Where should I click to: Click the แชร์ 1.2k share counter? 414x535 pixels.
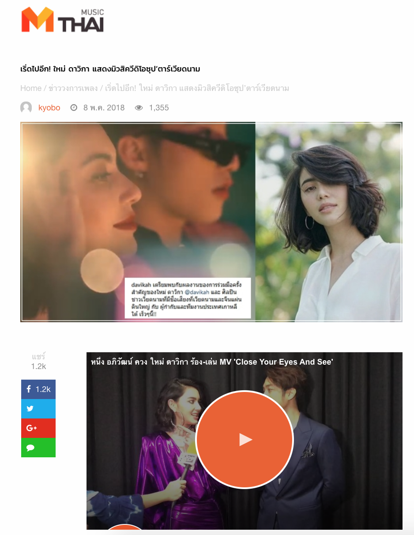click(x=38, y=362)
